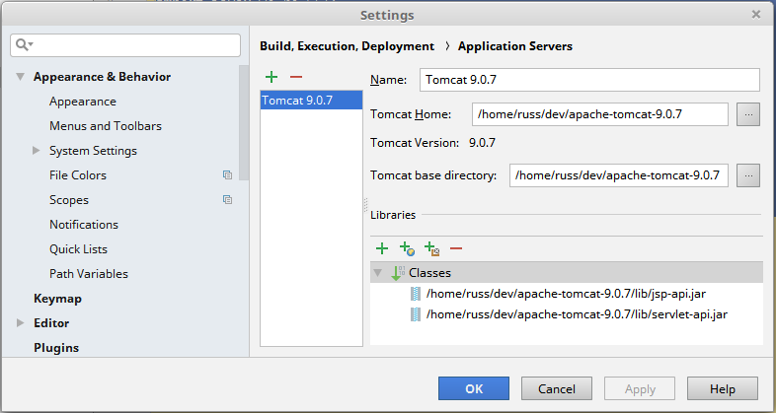Collapse the Classes library node
Viewport: 776px width, 413px height.
click(x=378, y=273)
